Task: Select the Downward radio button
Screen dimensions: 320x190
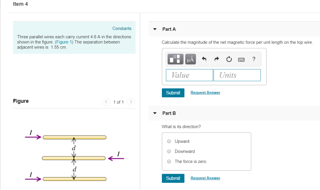Action: tap(169, 151)
